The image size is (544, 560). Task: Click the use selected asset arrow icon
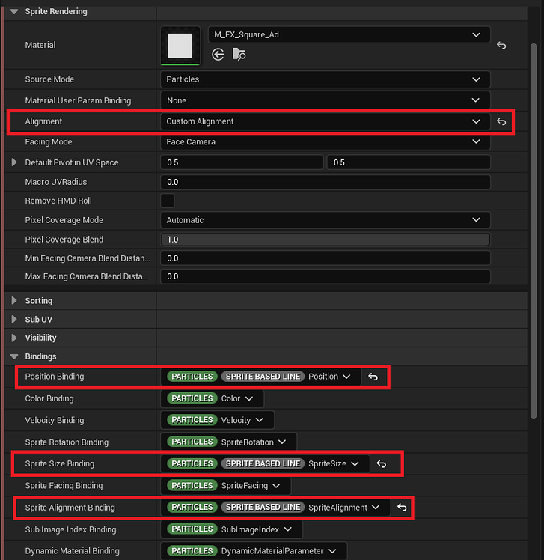[x=218, y=55]
